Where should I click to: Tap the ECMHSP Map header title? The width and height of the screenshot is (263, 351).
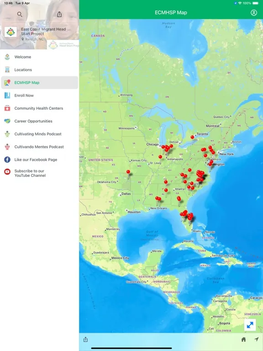click(171, 12)
